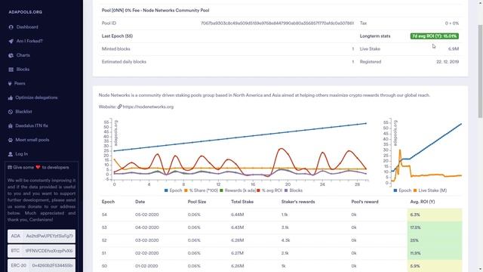Select the epoch 54 row date 05-02-2020

[147, 215]
